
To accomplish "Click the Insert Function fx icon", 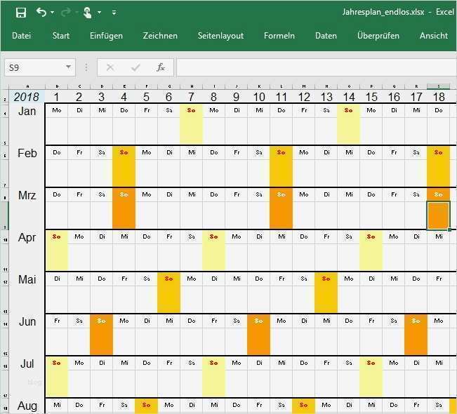I will [x=161, y=67].
